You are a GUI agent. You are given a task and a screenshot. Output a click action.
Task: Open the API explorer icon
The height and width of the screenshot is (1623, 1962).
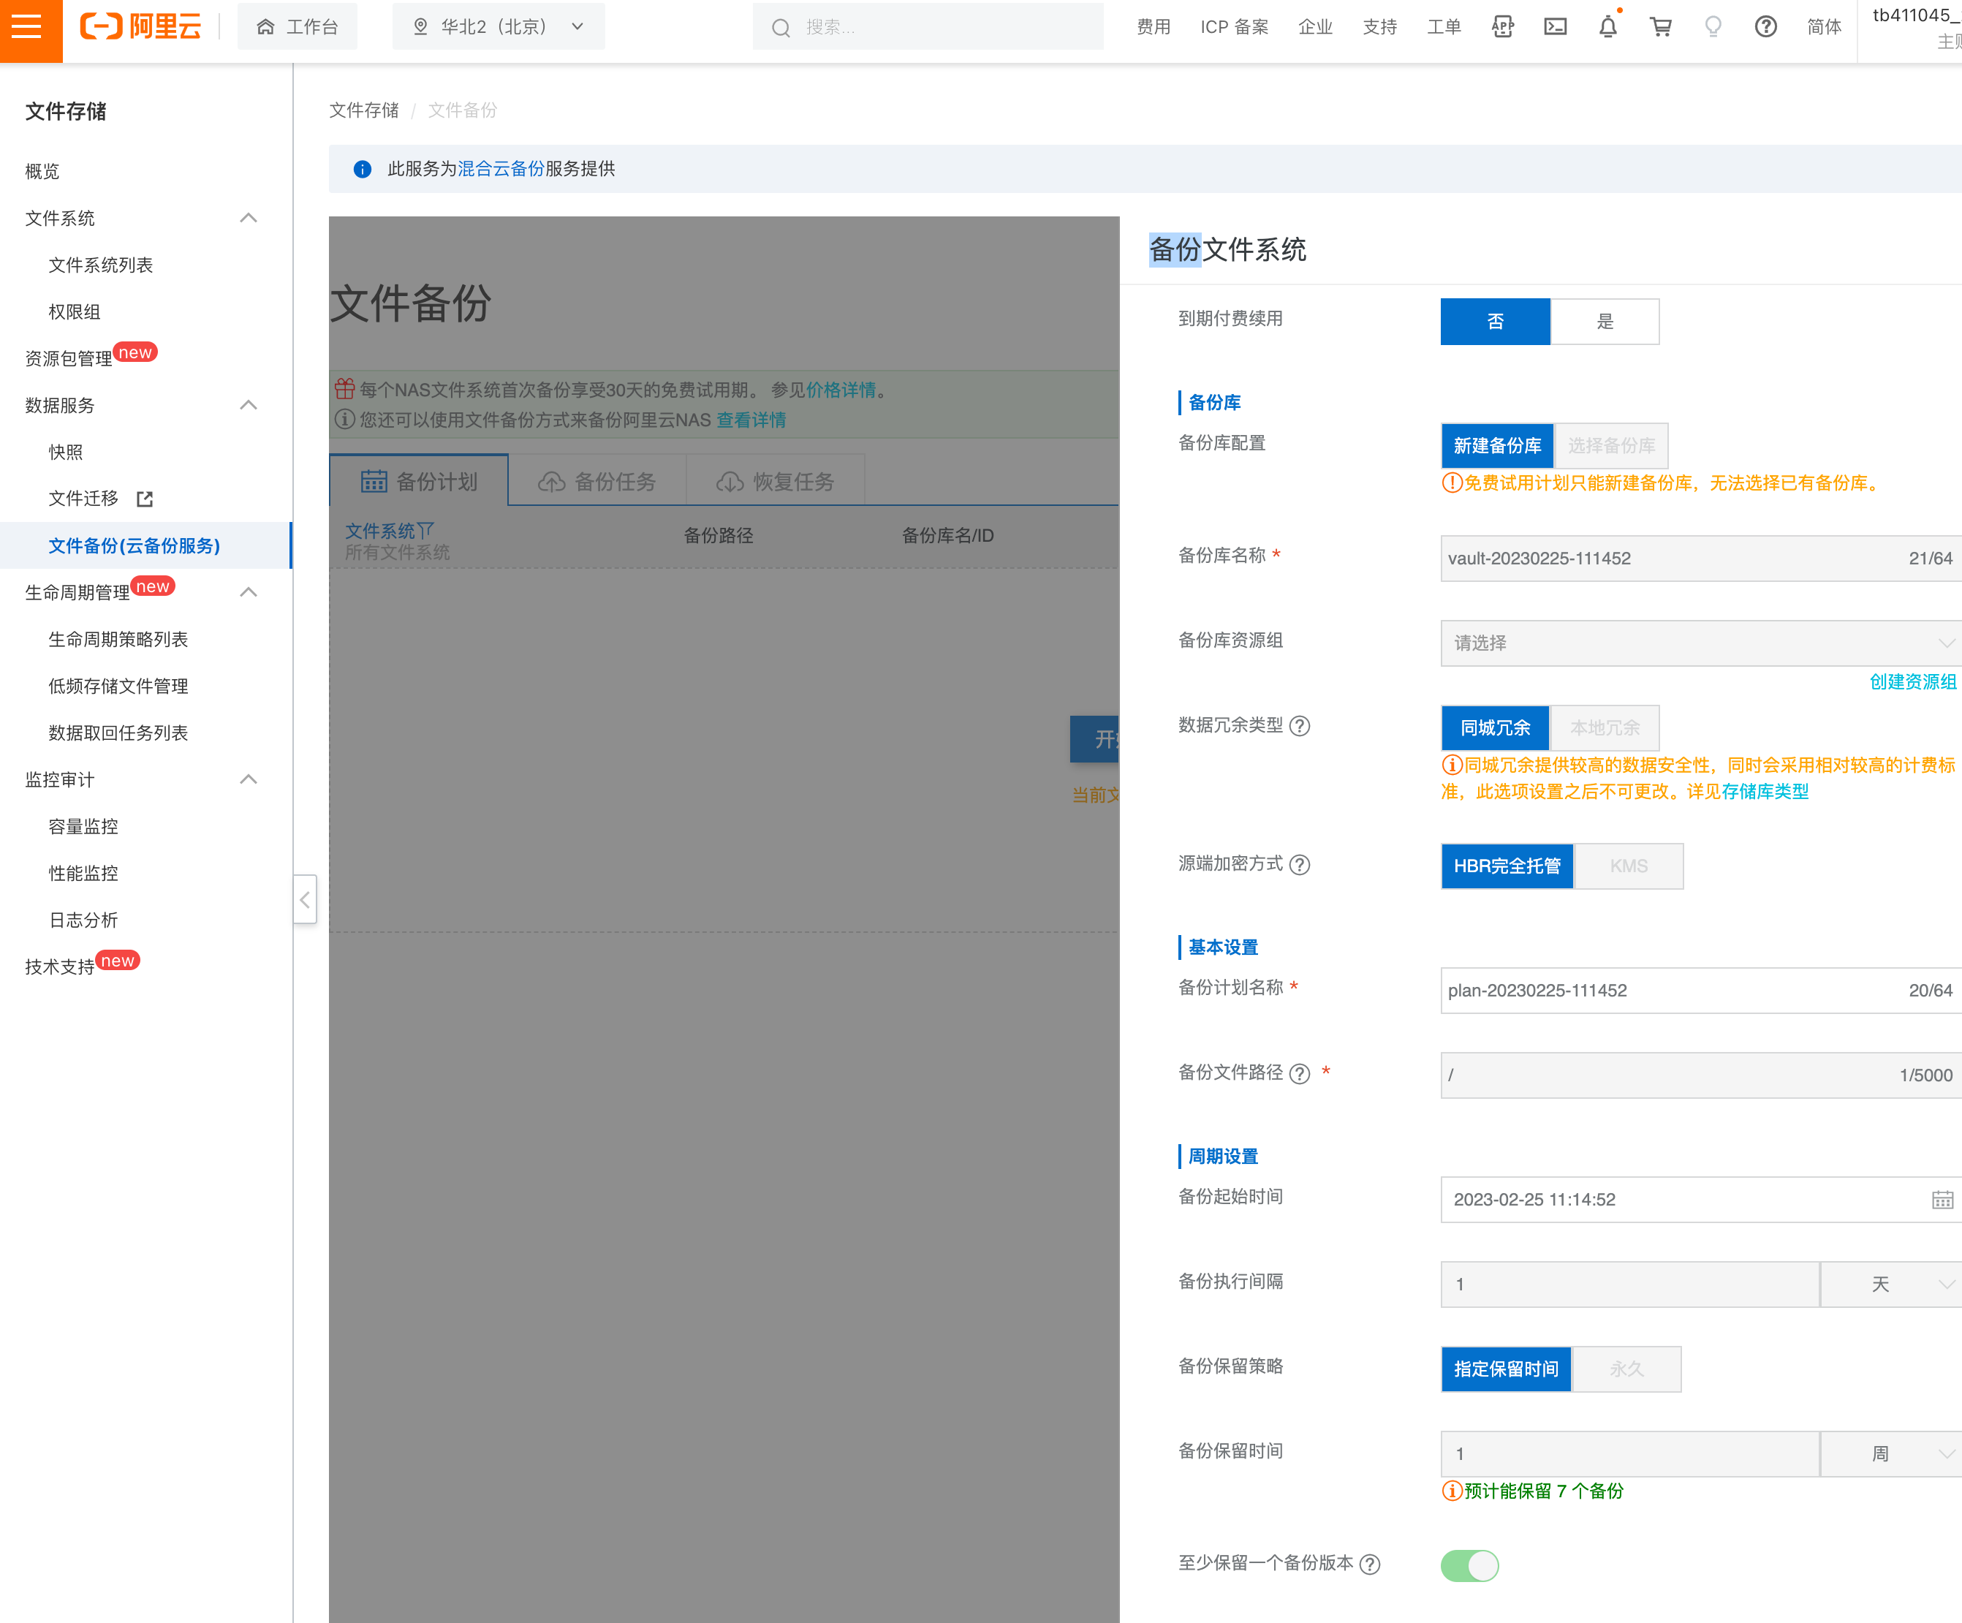pyautogui.click(x=1502, y=27)
